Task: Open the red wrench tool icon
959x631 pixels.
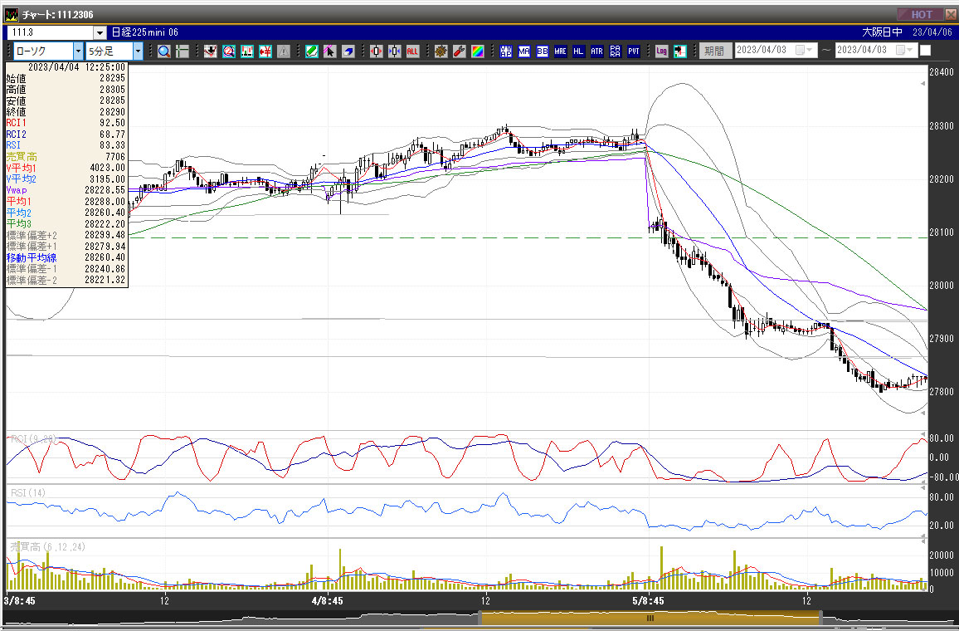Action: coord(460,51)
